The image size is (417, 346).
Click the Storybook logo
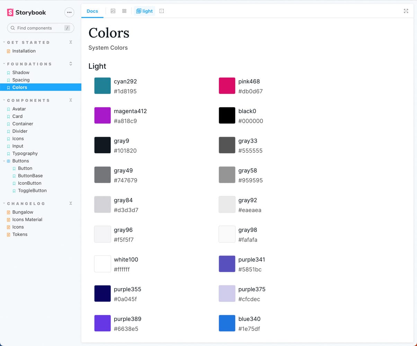click(x=26, y=12)
